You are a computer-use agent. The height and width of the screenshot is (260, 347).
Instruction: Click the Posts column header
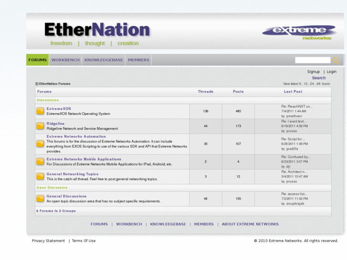[238, 92]
